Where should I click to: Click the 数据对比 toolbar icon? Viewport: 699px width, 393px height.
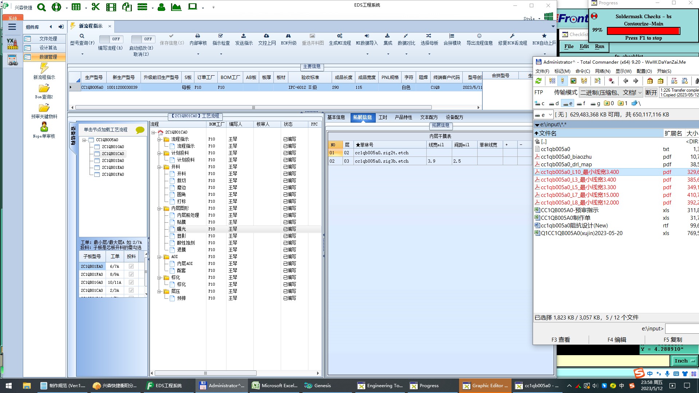click(406, 36)
